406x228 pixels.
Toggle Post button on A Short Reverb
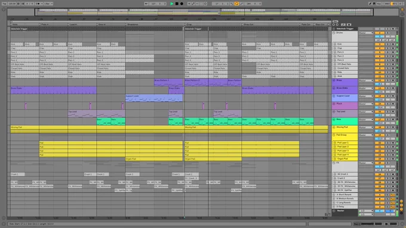393,195
